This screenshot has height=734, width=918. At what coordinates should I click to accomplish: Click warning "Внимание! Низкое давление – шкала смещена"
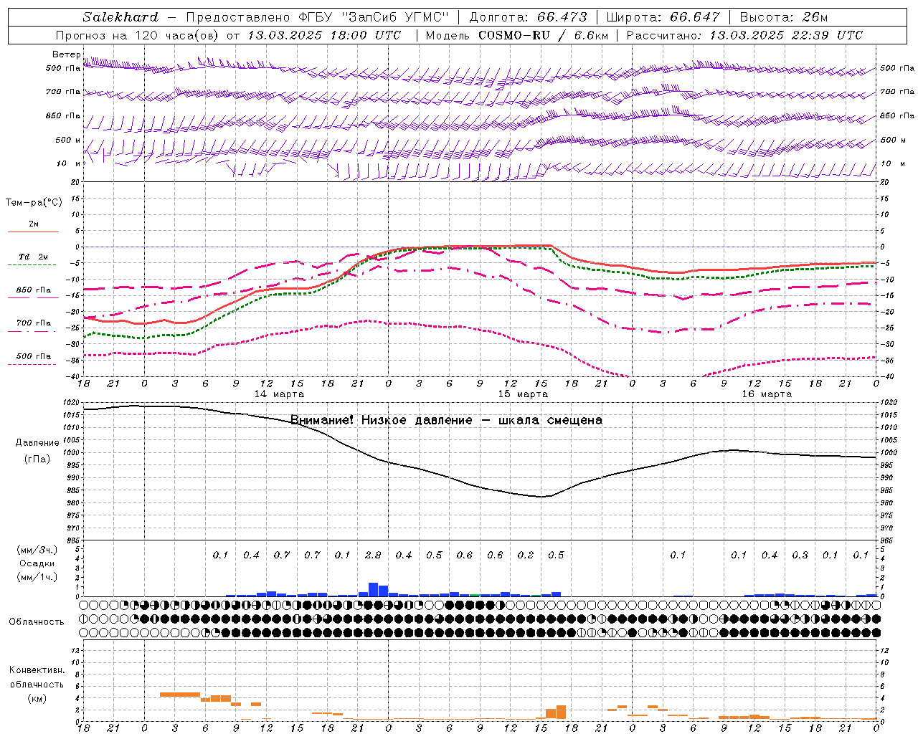pyautogui.click(x=446, y=420)
